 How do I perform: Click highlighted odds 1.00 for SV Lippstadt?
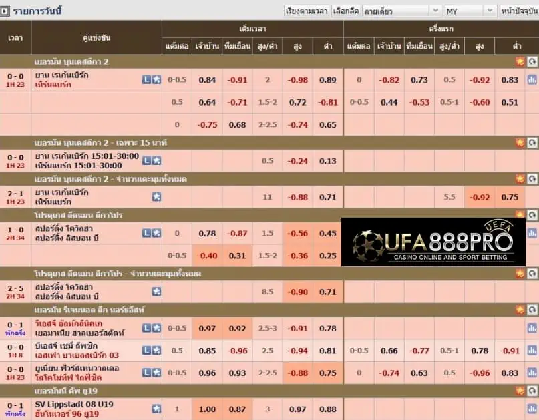click(x=207, y=409)
